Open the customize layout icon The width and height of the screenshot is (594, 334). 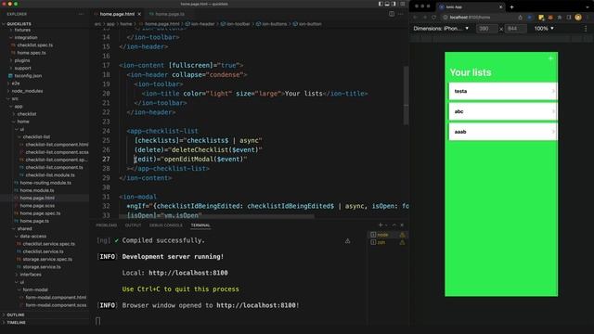[x=402, y=4]
